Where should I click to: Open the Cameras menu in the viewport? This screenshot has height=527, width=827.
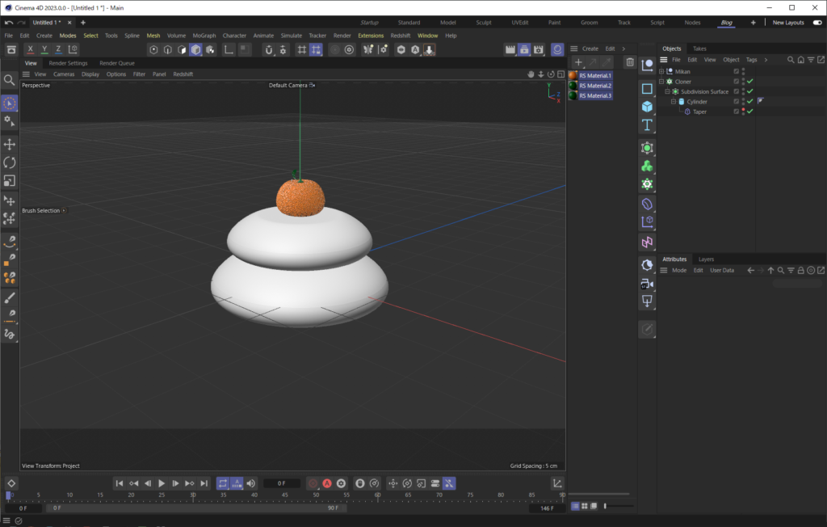64,74
